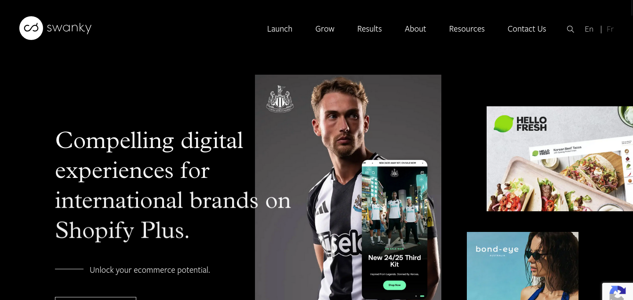Click the Swanky infinity logo icon
The width and height of the screenshot is (633, 300).
[x=31, y=28]
